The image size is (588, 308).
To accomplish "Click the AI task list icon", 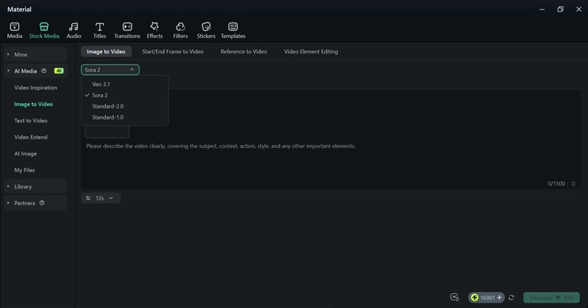I will pyautogui.click(x=454, y=298).
